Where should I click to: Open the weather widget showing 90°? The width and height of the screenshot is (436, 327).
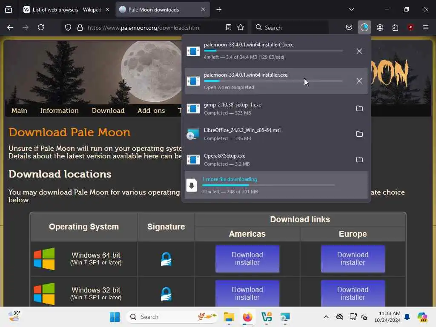pos(14,316)
